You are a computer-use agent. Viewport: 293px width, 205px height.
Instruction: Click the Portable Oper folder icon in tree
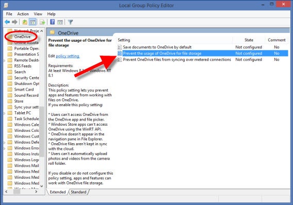pyautogui.click(x=10, y=48)
